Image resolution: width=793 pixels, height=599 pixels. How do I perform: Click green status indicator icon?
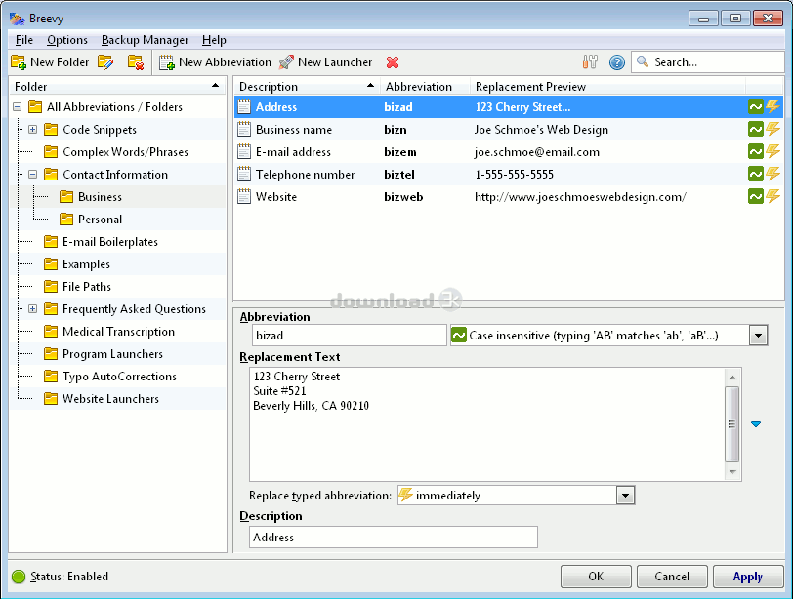coord(19,577)
